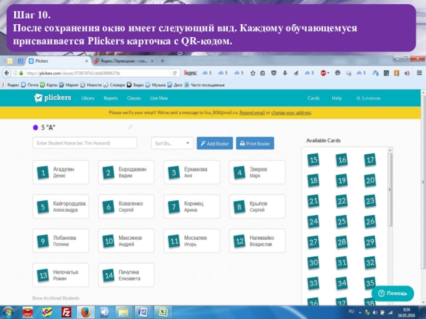Pick available card number 30
This screenshot has height=319, width=426.
pyautogui.click(x=313, y=263)
